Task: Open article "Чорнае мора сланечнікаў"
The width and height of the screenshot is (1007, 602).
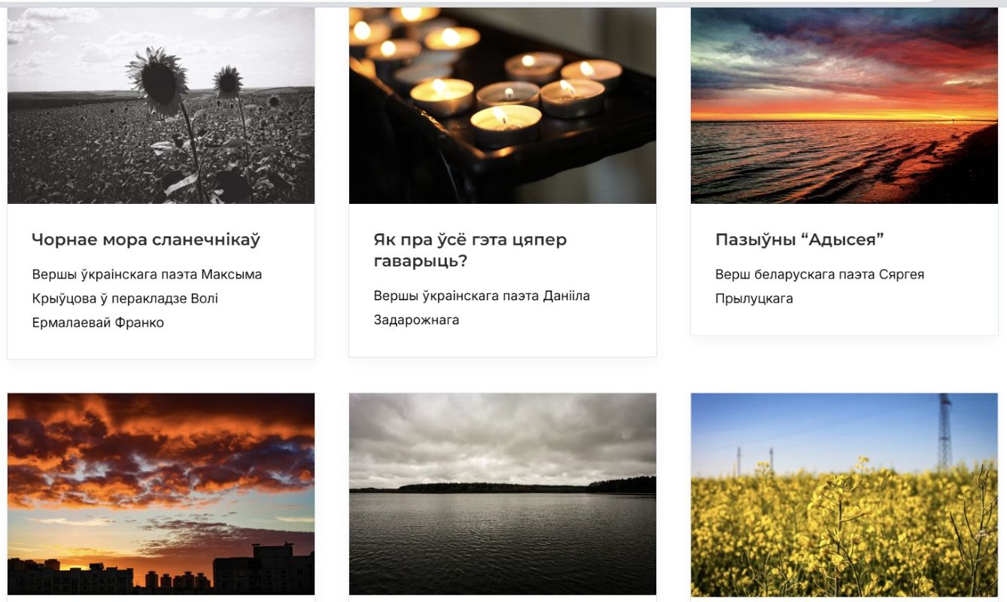Action: (146, 240)
